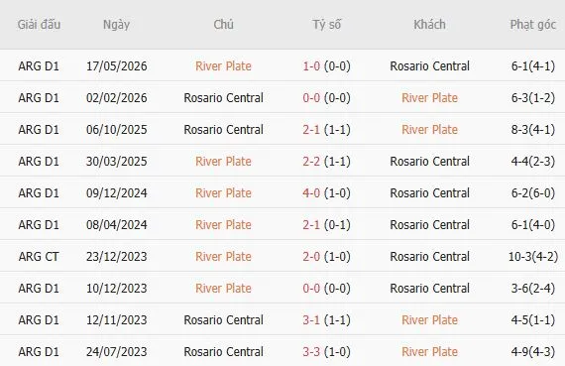
Task: Open the 2-0 score in the ARG CT row
Action: pos(311,256)
